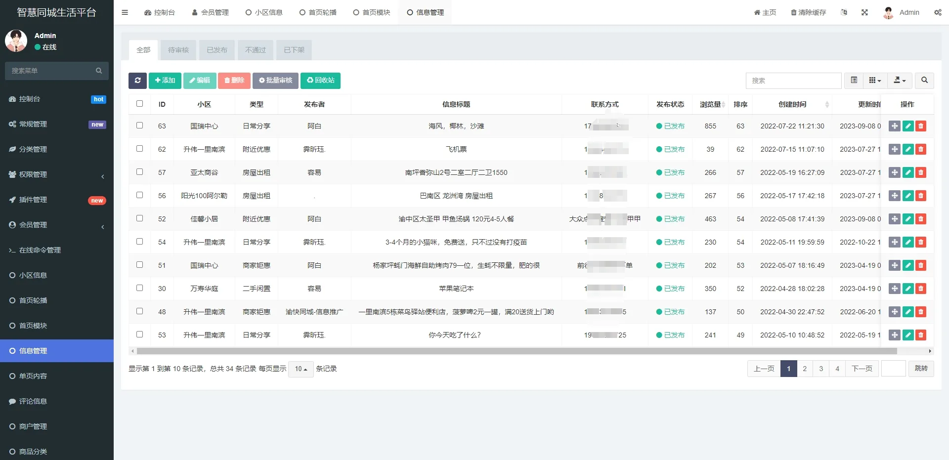This screenshot has height=460, width=949.
Task: Go to page 3 of the records
Action: (x=821, y=369)
